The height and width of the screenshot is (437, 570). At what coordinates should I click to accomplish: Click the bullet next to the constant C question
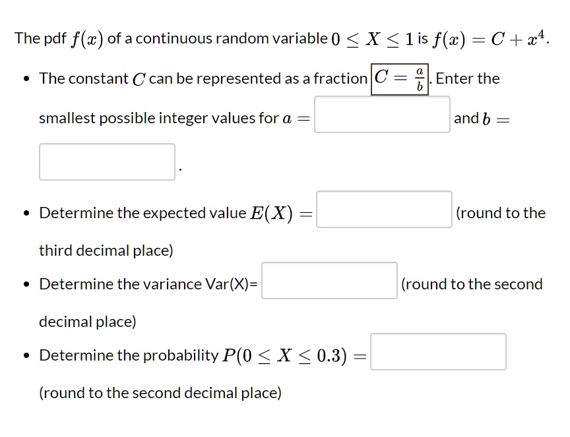pyautogui.click(x=26, y=79)
